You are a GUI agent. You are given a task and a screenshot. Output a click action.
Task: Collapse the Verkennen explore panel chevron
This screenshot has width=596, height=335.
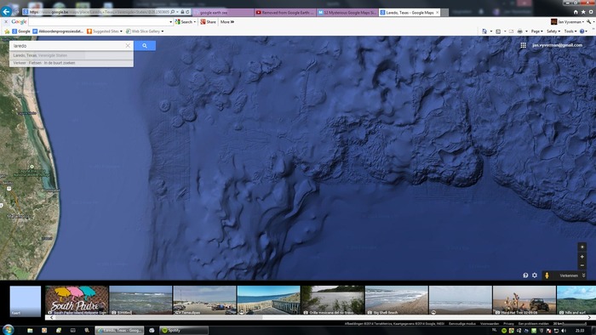tap(583, 275)
